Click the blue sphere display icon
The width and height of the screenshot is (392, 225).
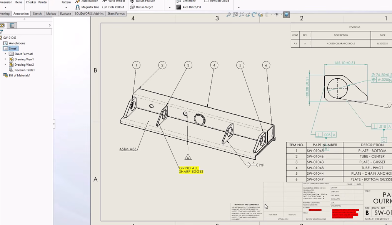(x=287, y=15)
